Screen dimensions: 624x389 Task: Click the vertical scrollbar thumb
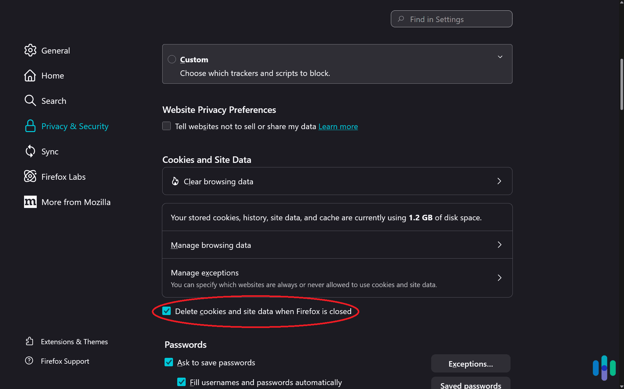622,84
